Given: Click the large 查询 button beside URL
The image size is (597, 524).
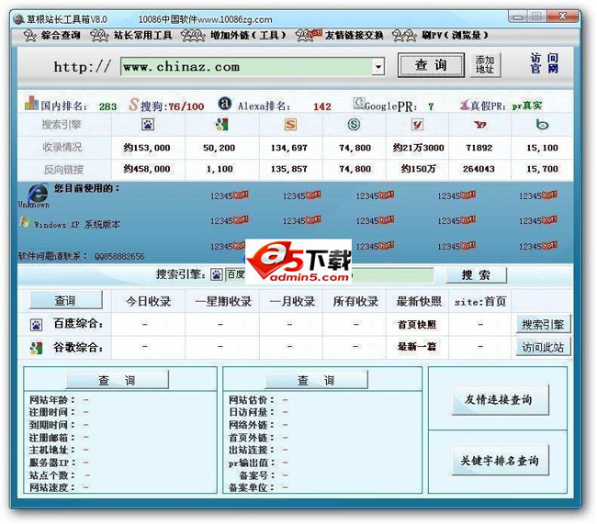Looking at the screenshot, I should point(431,65).
